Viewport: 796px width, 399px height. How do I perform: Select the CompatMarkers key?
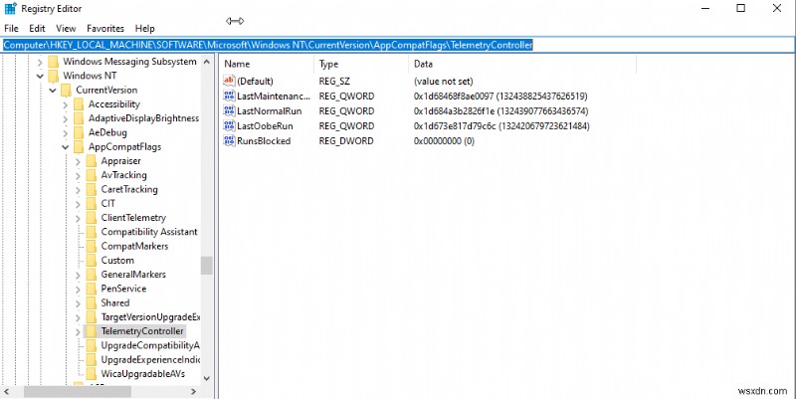point(134,246)
